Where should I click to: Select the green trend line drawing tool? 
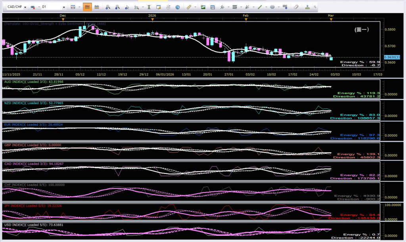pyautogui.click(x=260, y=7)
